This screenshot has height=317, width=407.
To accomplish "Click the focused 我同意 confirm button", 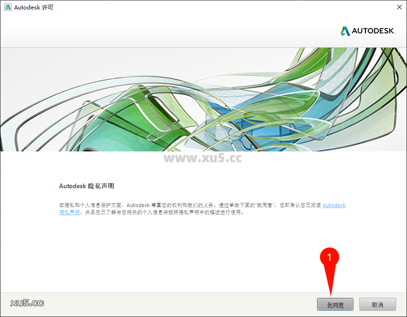I will (x=335, y=304).
